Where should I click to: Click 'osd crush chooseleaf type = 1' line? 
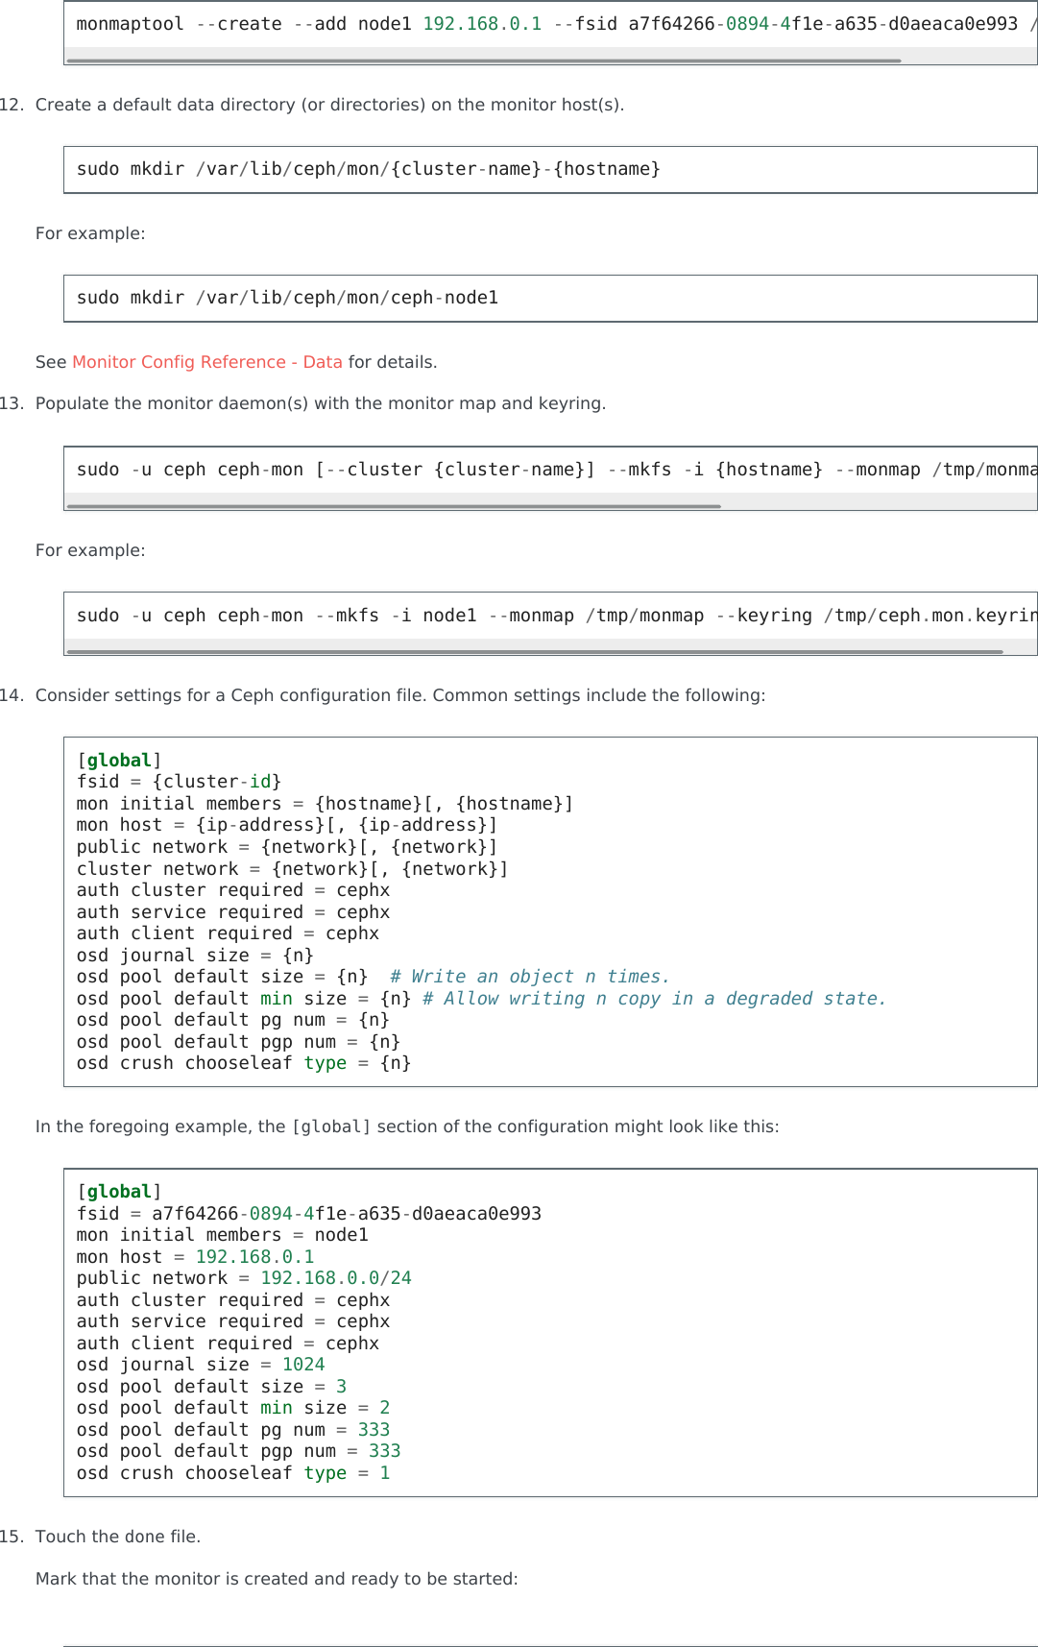[233, 1473]
